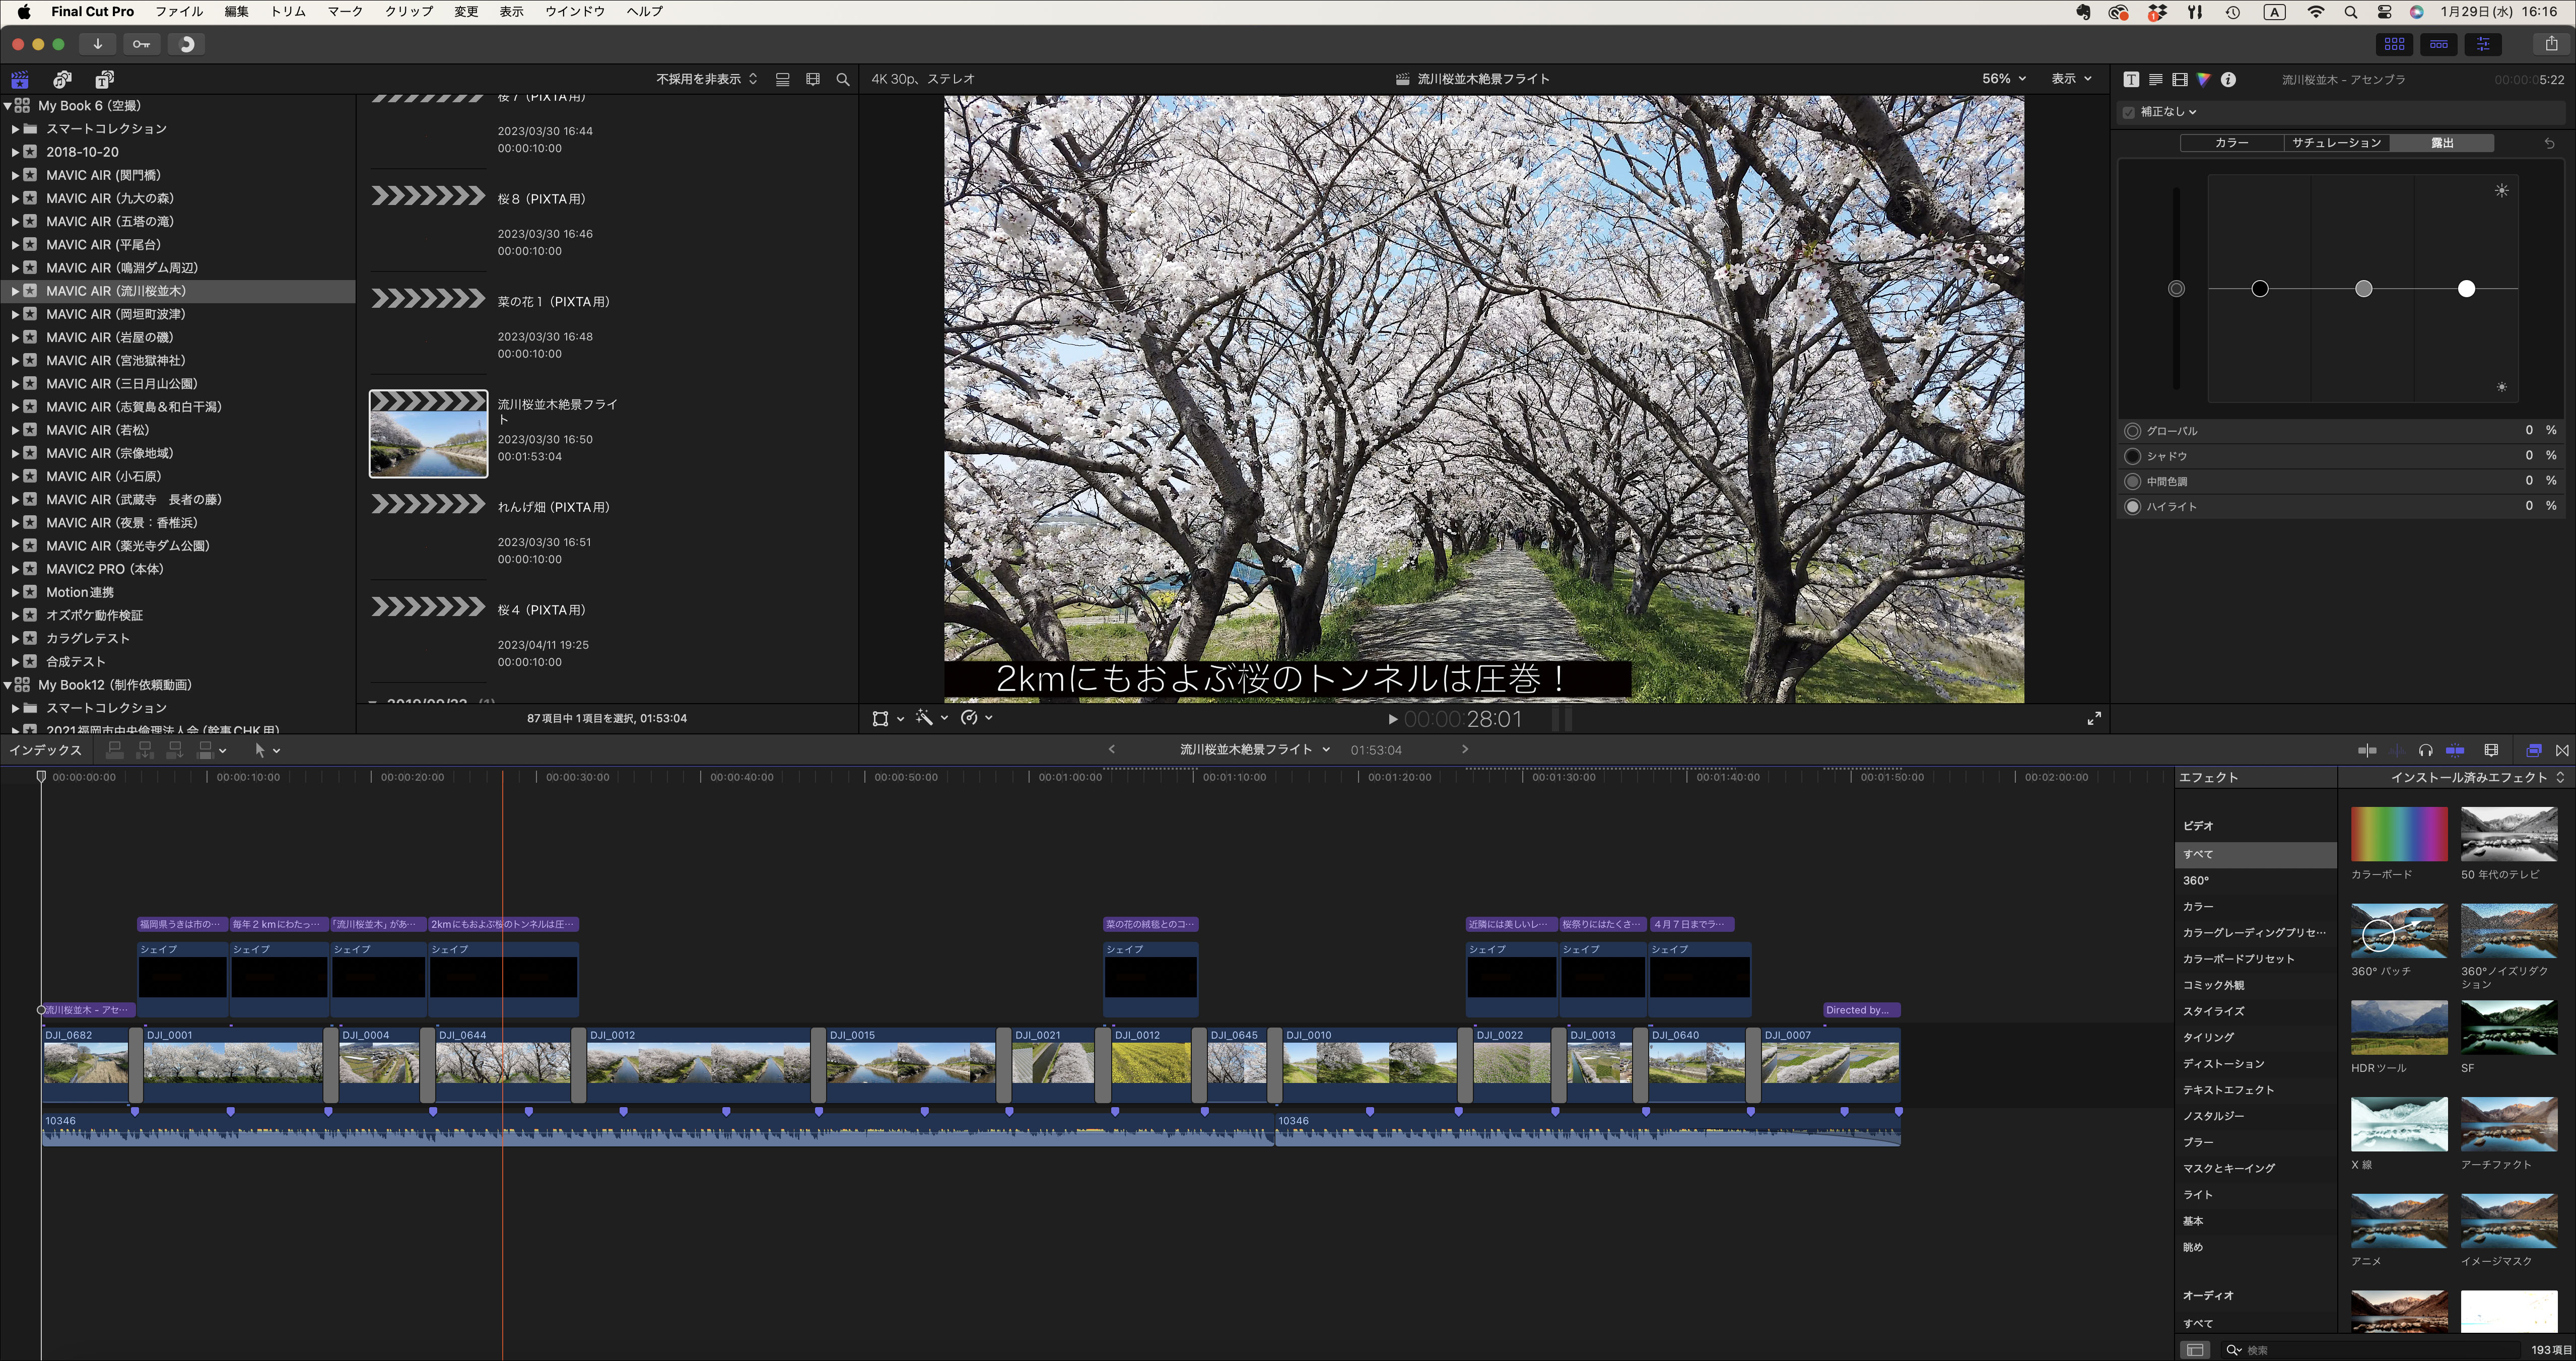Open the viewer 表示 dropdown

(2071, 79)
